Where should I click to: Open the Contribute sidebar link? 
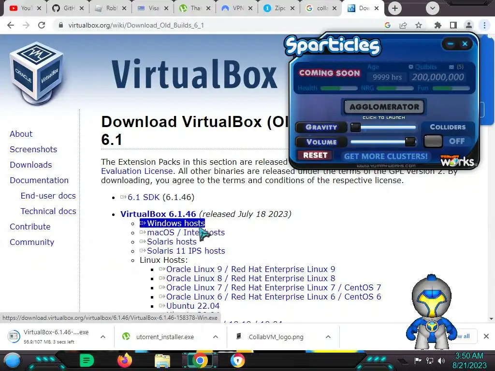point(30,227)
